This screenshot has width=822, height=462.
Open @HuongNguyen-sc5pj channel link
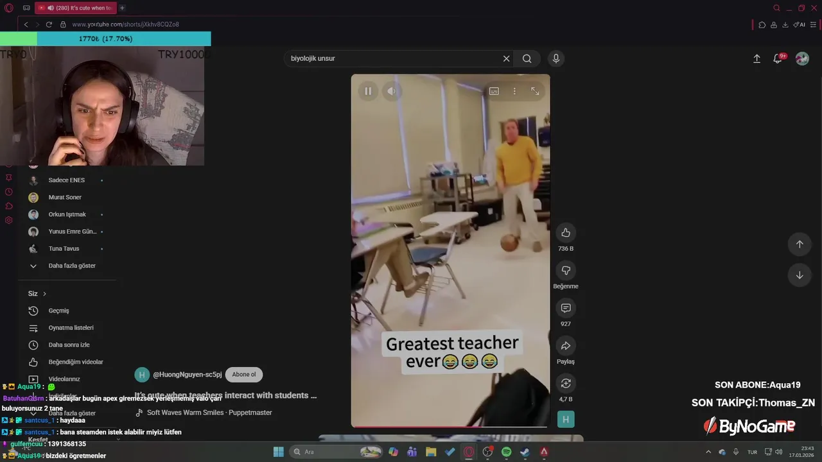pos(188,375)
